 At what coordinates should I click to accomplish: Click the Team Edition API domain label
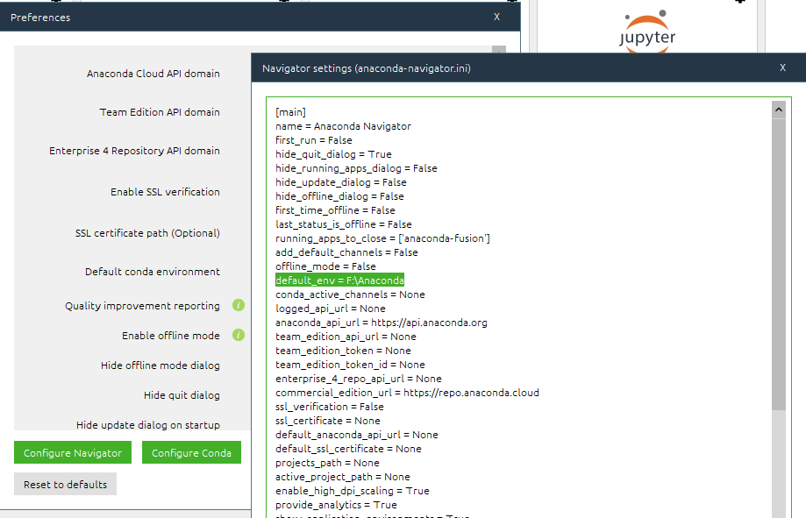(160, 112)
